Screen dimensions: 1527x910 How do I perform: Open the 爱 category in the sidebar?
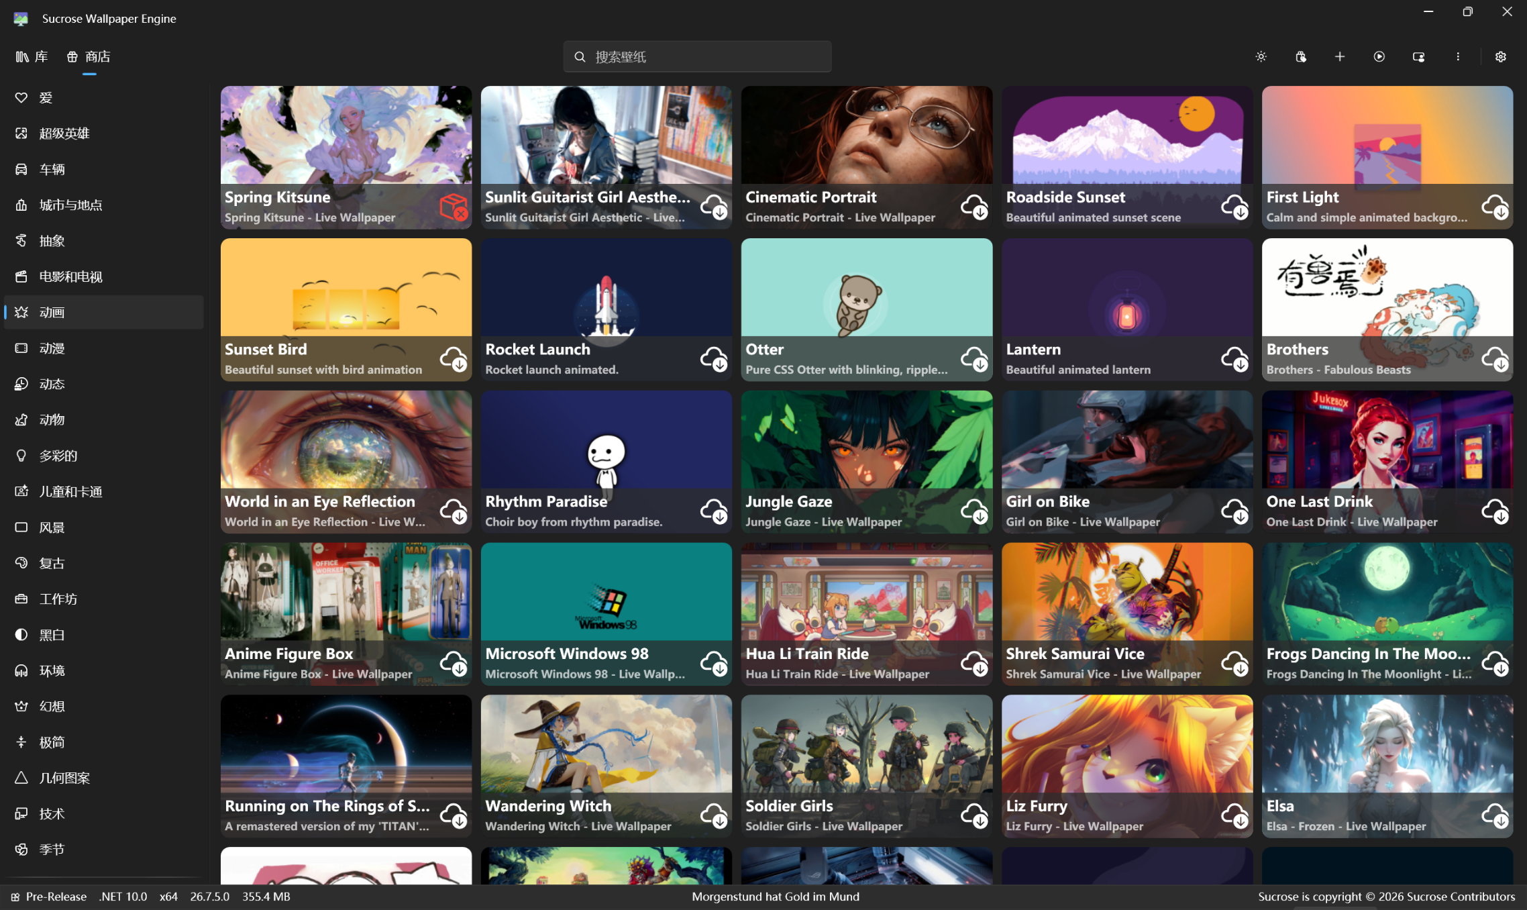104,98
